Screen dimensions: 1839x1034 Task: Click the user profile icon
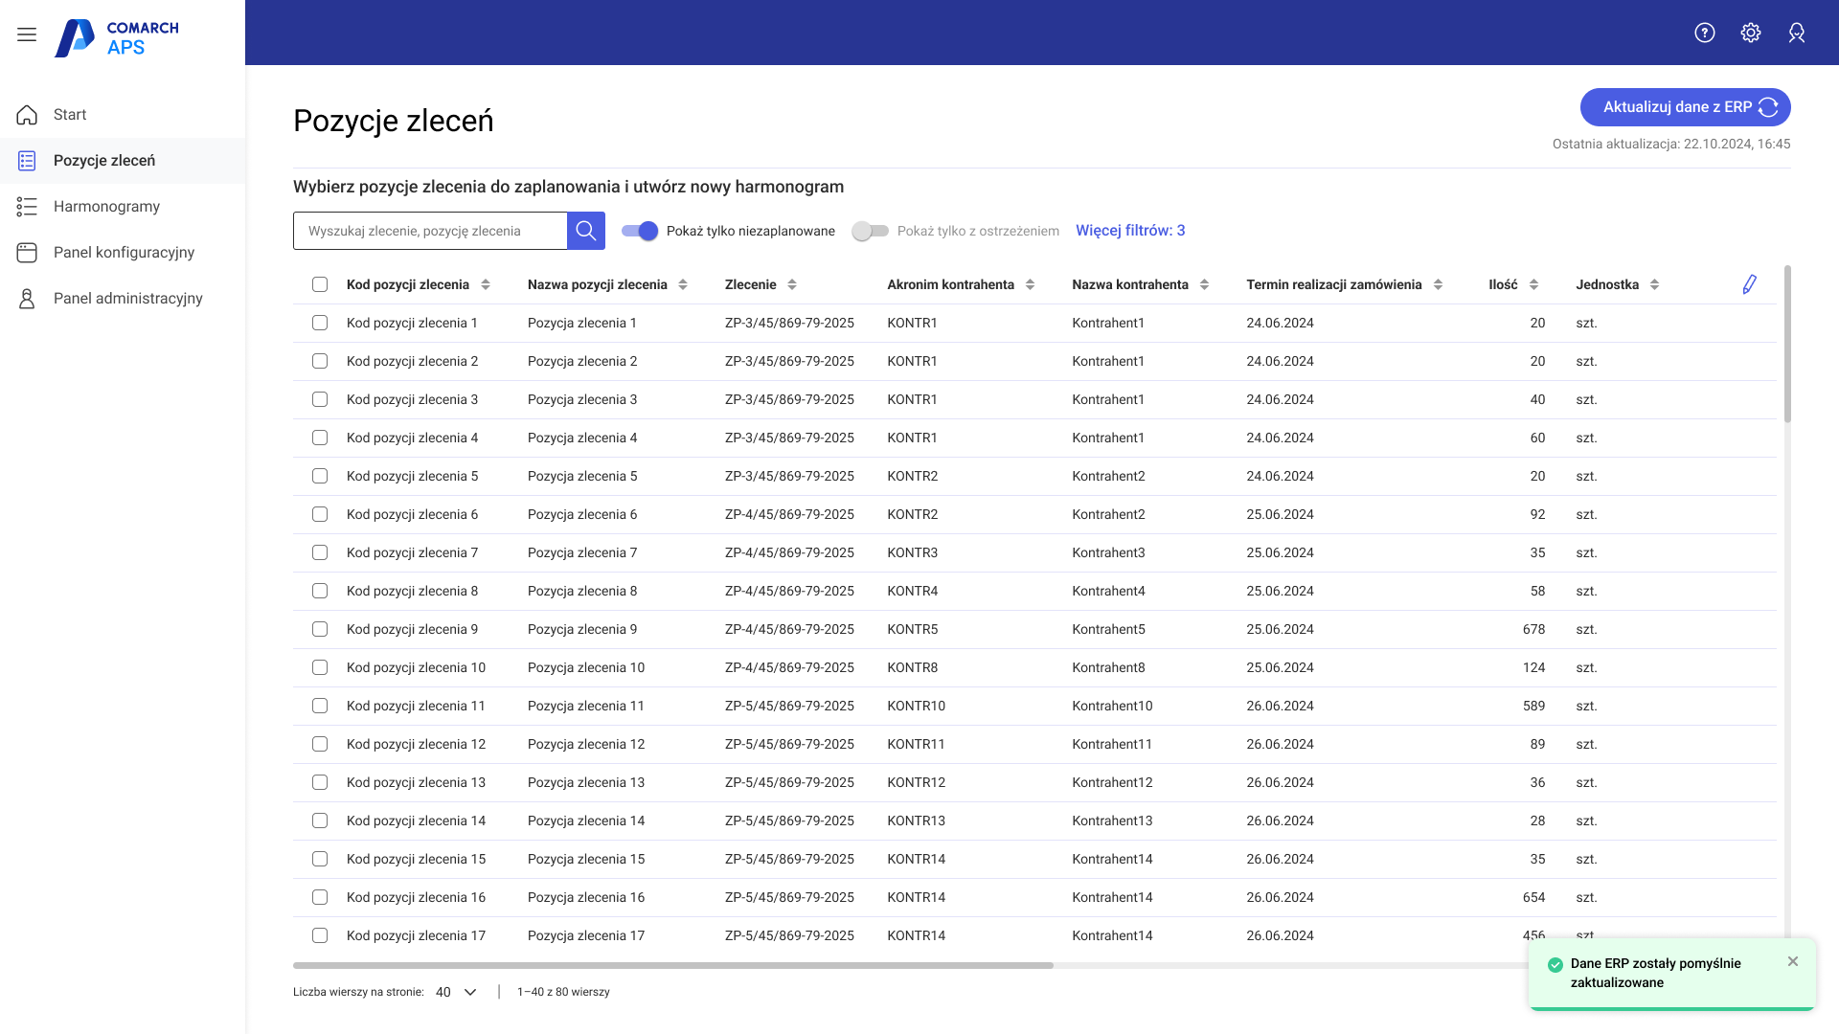click(1796, 33)
